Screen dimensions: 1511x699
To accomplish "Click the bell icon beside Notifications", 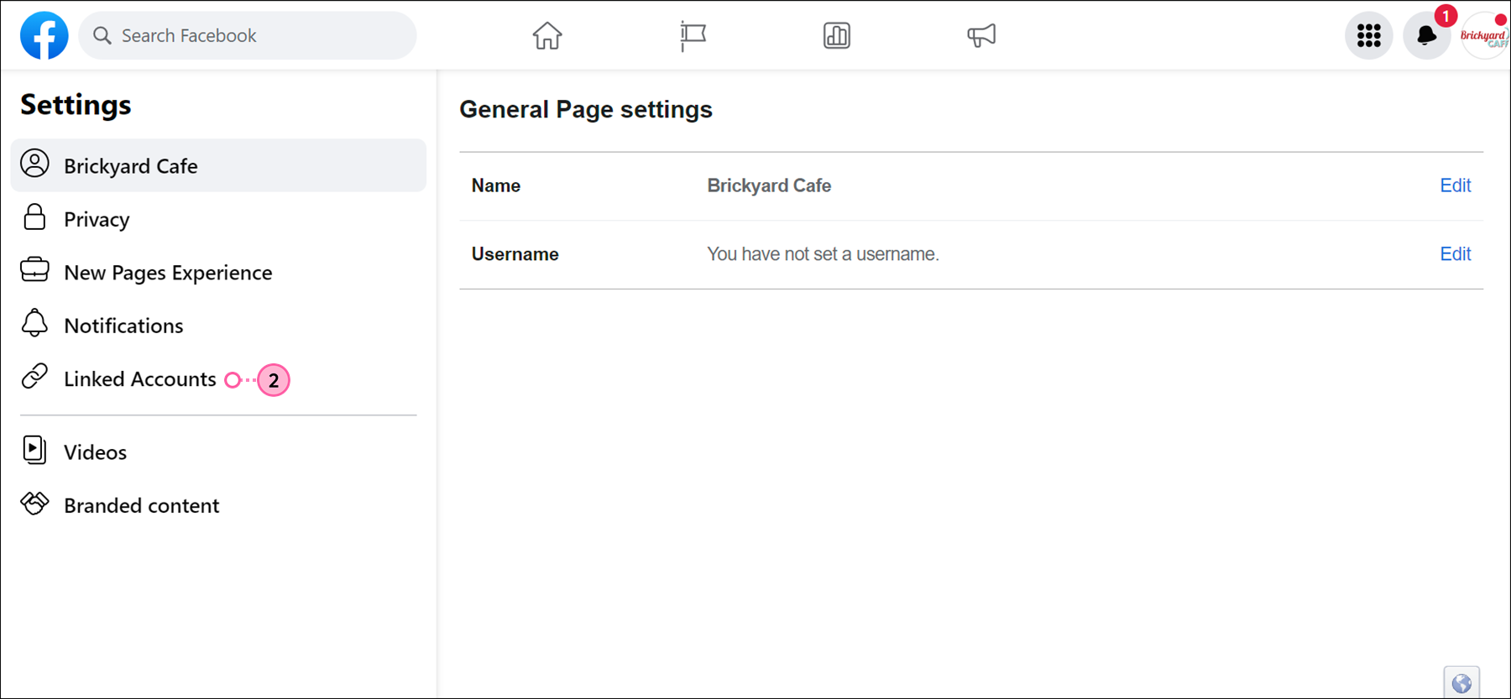I will point(34,323).
